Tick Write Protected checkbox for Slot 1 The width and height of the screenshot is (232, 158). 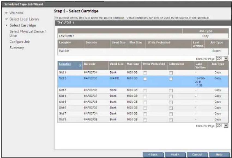click(145, 73)
